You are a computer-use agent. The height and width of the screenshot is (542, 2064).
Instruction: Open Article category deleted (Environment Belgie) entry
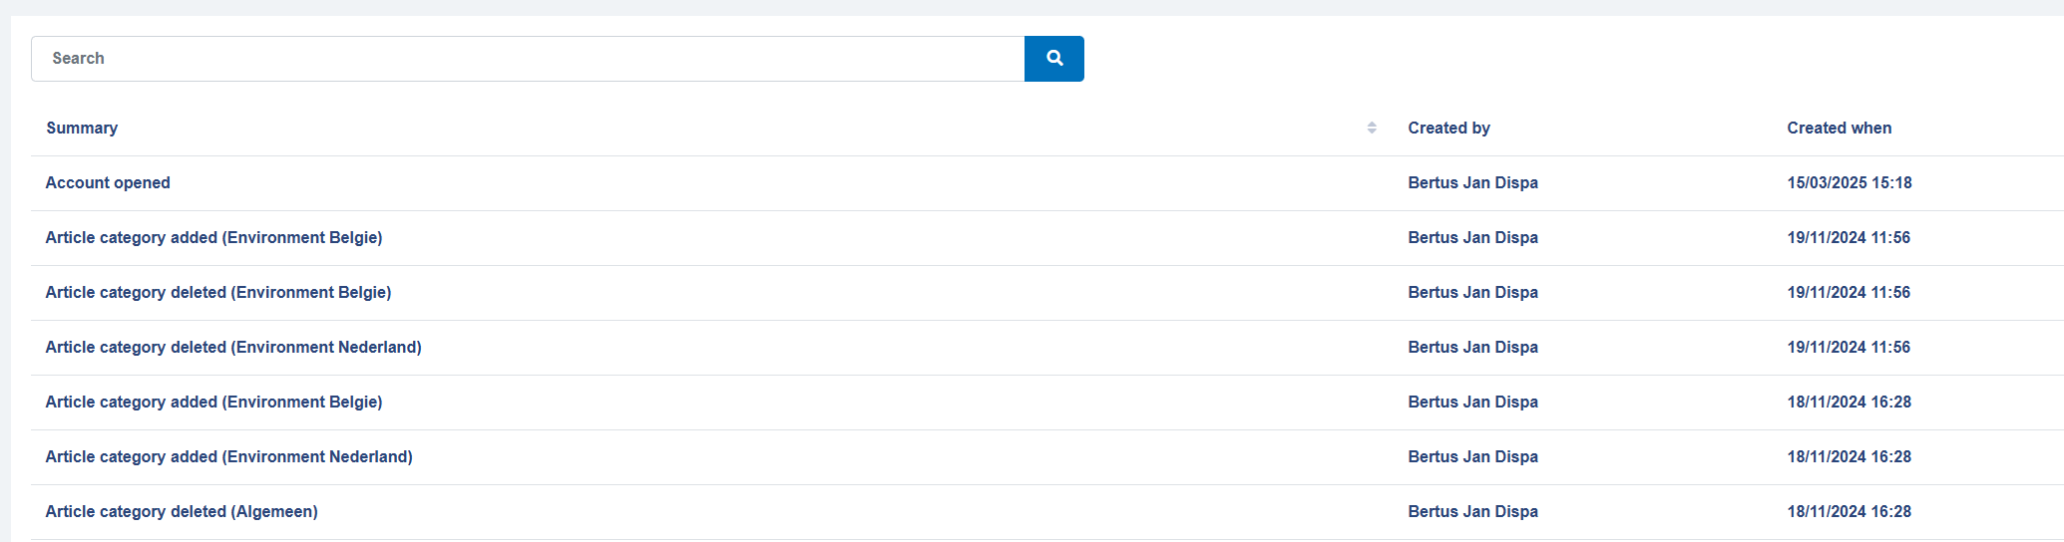(217, 292)
